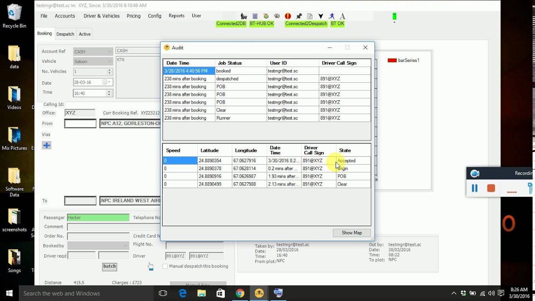Open the User menu
The width and height of the screenshot is (535, 301).
tap(196, 16)
